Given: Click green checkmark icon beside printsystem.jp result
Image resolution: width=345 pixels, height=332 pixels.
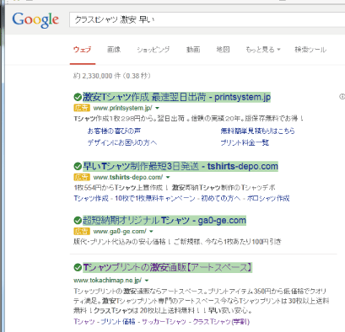Looking at the screenshot, I should coord(78,97).
